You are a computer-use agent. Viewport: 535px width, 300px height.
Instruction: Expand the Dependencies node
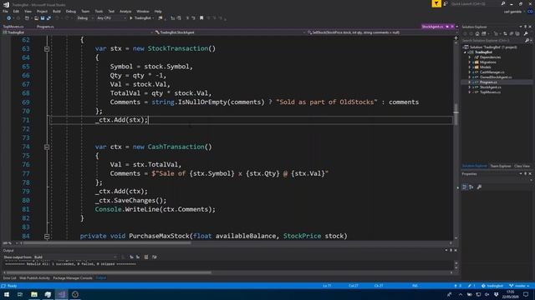(470, 57)
